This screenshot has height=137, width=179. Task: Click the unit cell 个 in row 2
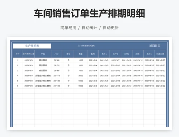coord(68,65)
